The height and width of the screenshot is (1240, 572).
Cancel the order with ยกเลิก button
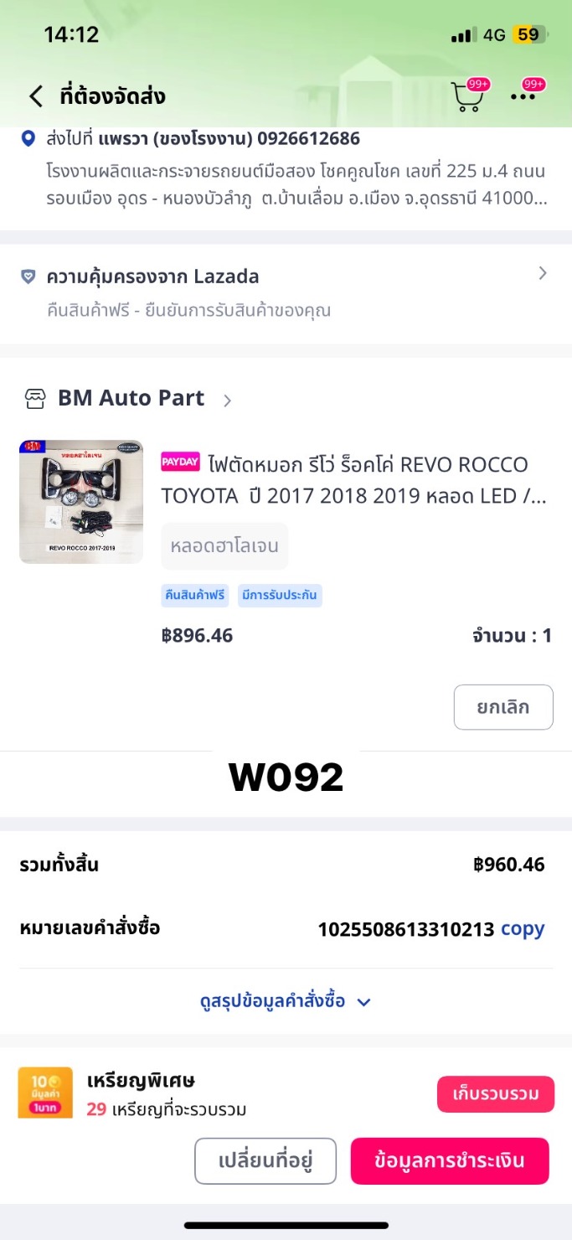503,707
